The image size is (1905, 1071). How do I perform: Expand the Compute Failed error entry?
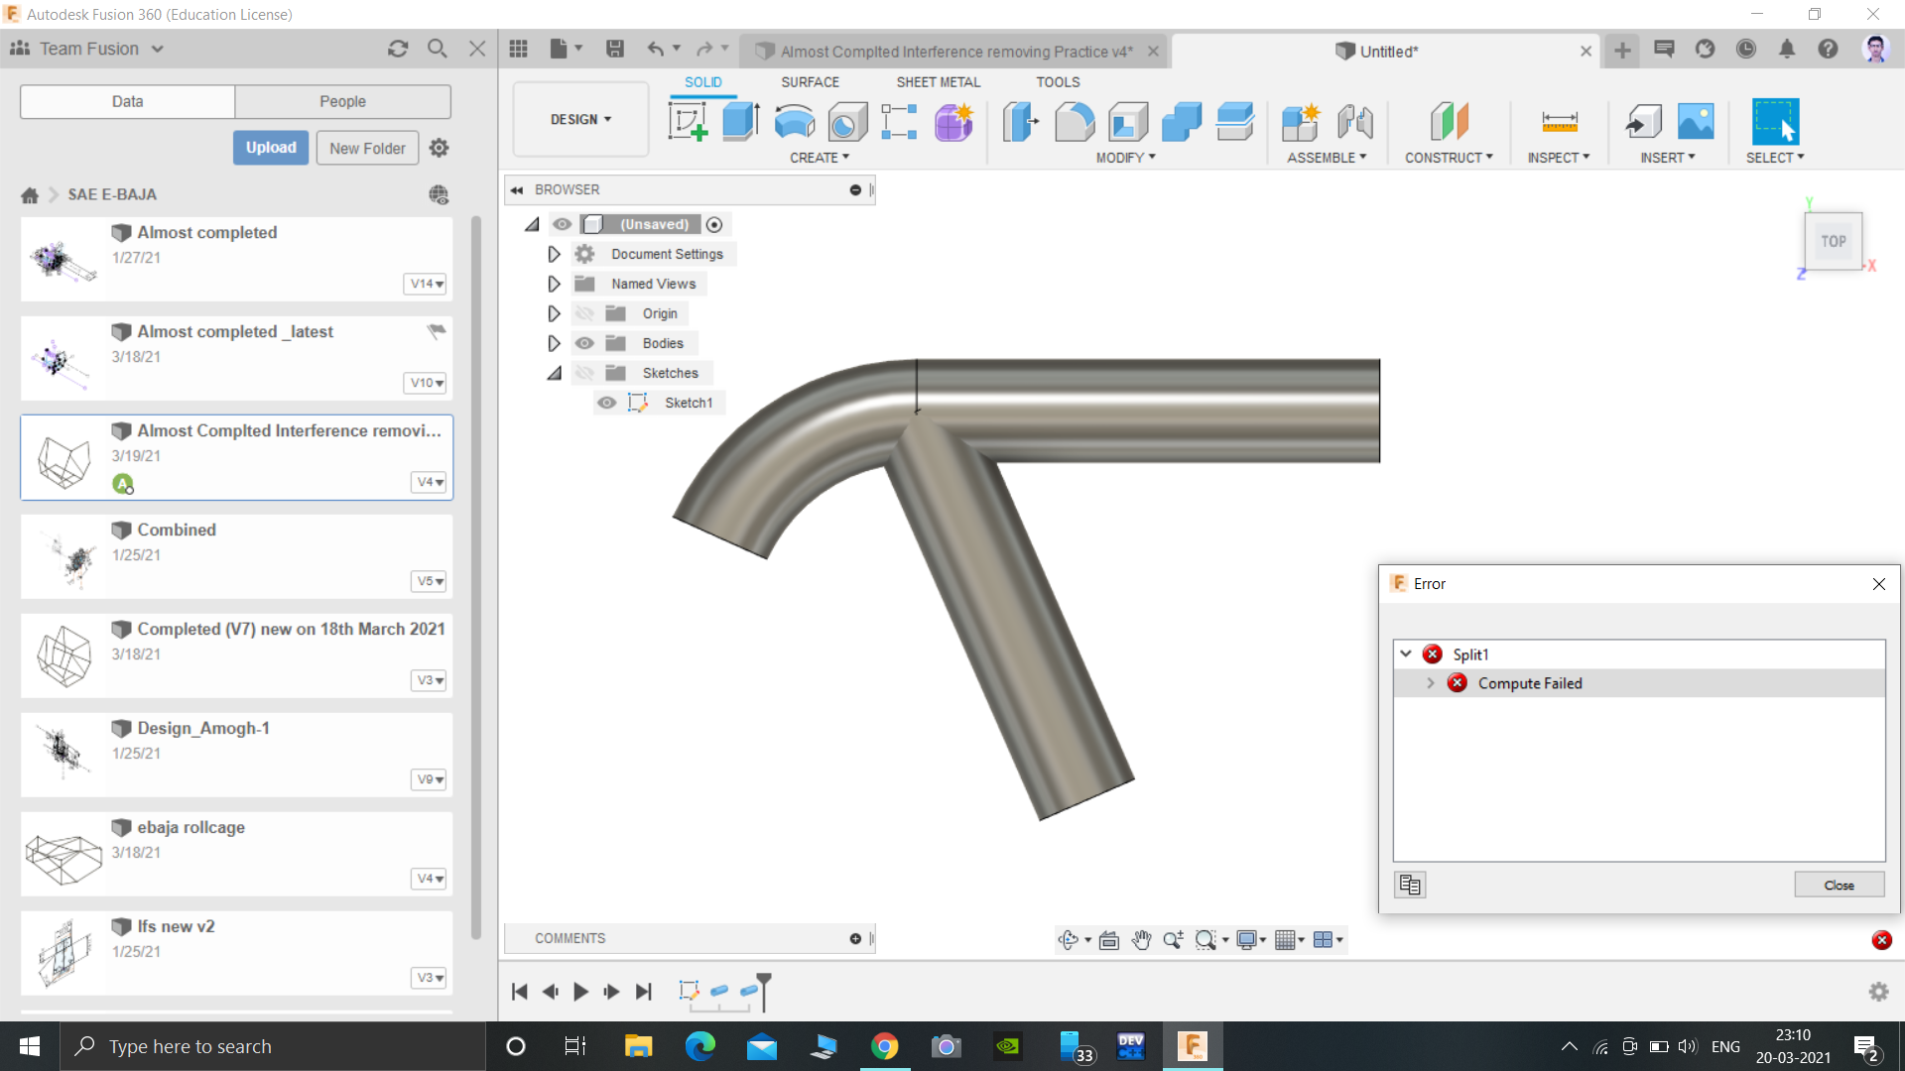(1430, 683)
